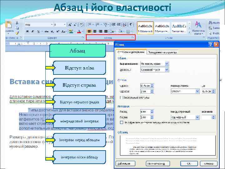The image size is (225, 169).
Task: Click first line 0,75 см value spinner
Action: tap(213, 91)
